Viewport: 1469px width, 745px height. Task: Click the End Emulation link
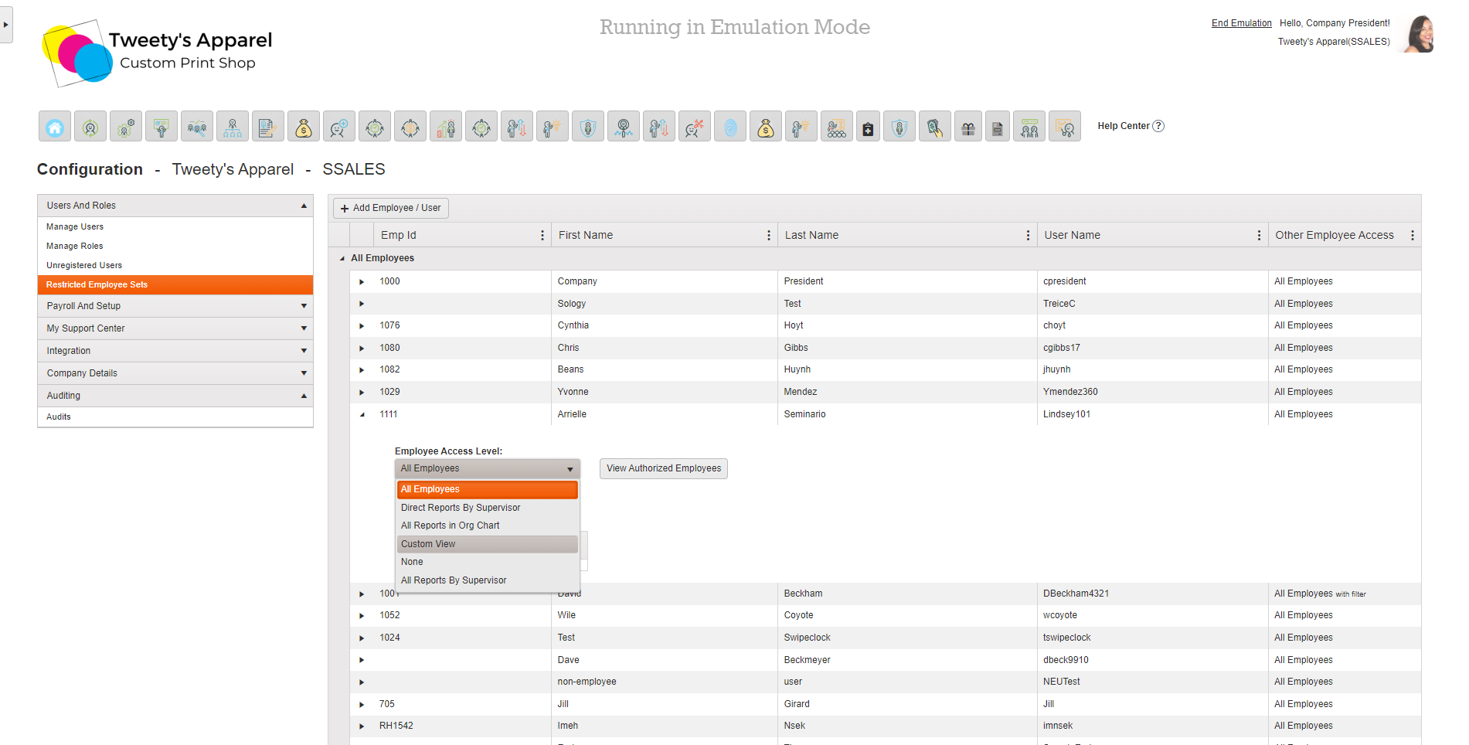tap(1242, 23)
